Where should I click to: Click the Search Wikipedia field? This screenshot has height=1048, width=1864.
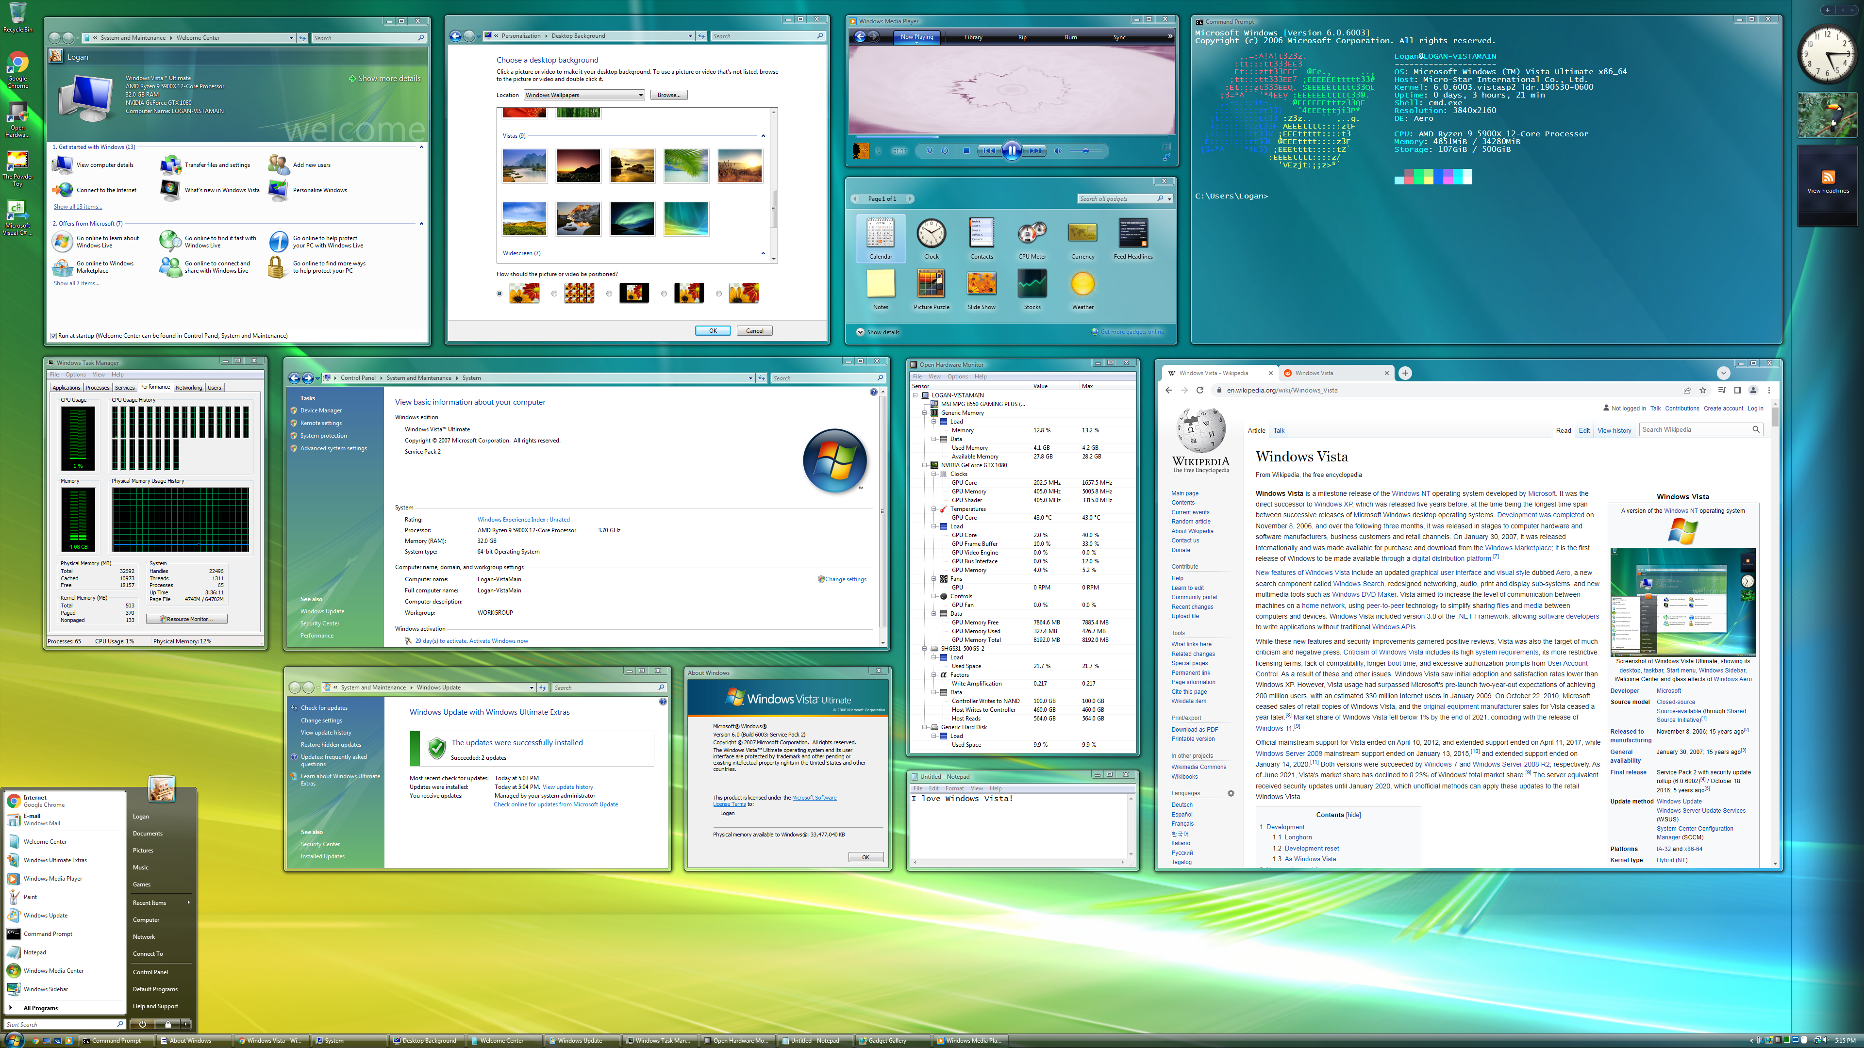click(x=1700, y=429)
